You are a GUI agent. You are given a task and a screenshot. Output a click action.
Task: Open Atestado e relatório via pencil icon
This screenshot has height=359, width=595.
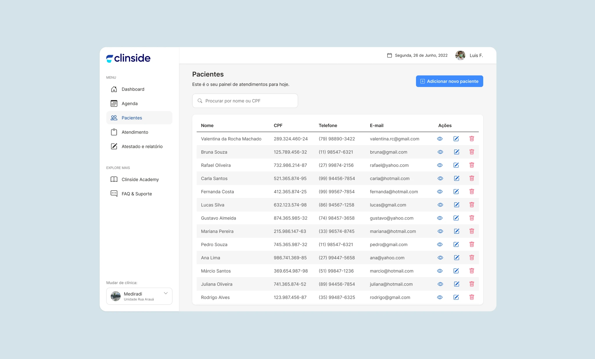(114, 146)
